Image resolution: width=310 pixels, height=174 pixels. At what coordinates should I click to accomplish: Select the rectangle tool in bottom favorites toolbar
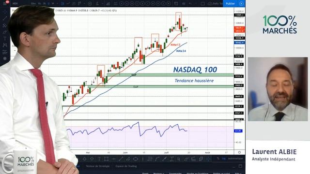[106, 159]
